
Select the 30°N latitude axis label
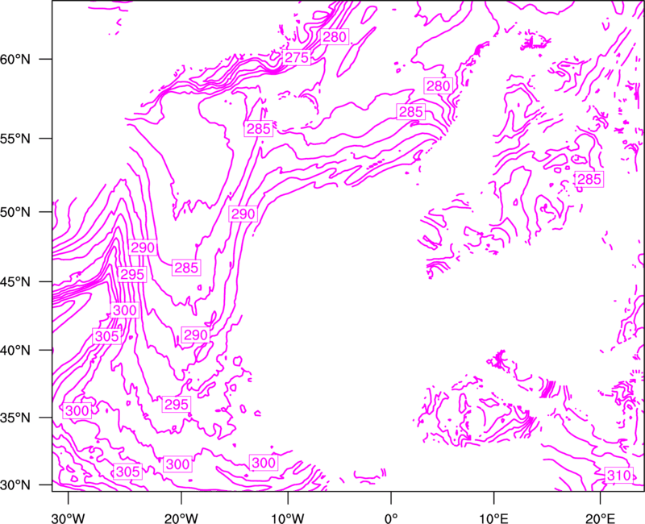15,485
